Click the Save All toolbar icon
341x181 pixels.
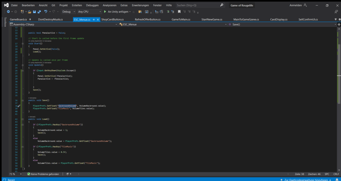click(39, 12)
